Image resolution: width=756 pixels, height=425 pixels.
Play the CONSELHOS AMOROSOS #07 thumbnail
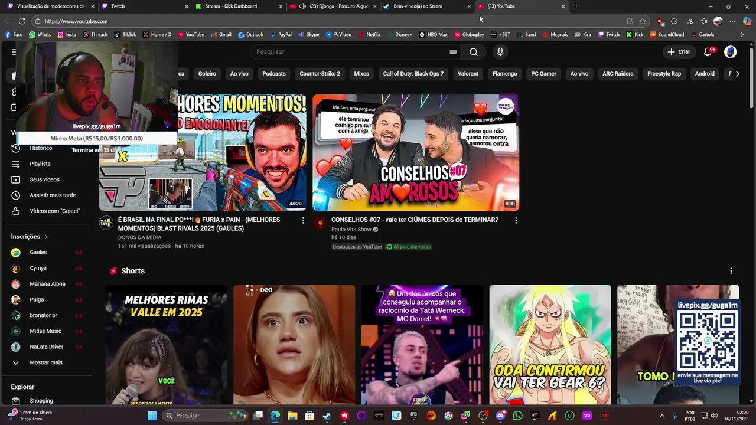click(416, 152)
